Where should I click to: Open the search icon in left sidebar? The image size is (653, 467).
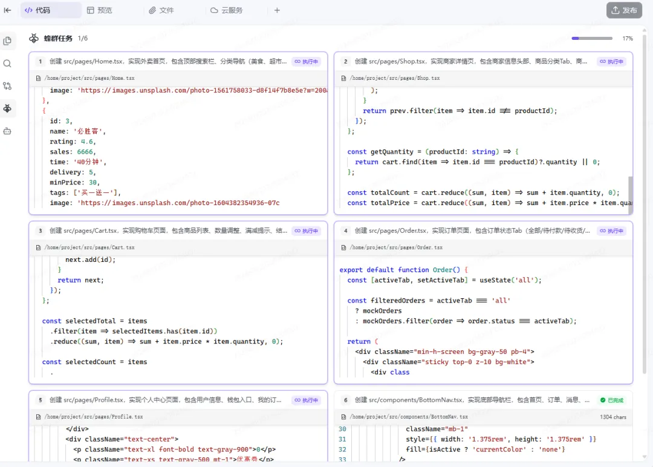tap(7, 64)
